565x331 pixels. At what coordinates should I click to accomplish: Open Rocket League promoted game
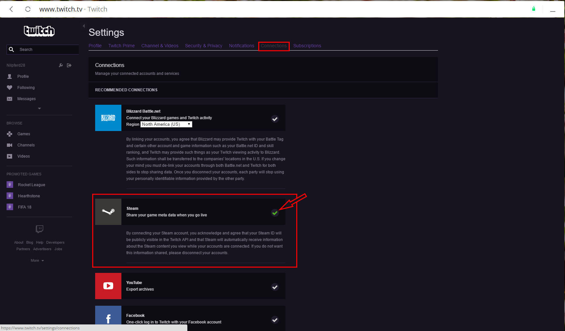click(31, 185)
